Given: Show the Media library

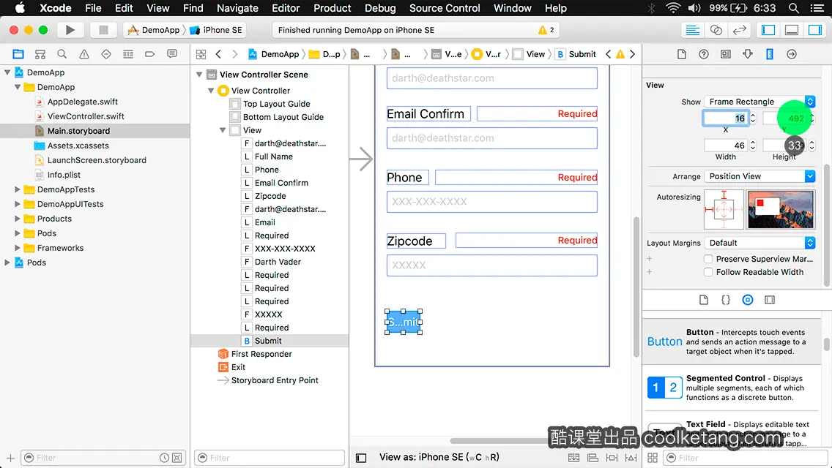Looking at the screenshot, I should (x=770, y=300).
